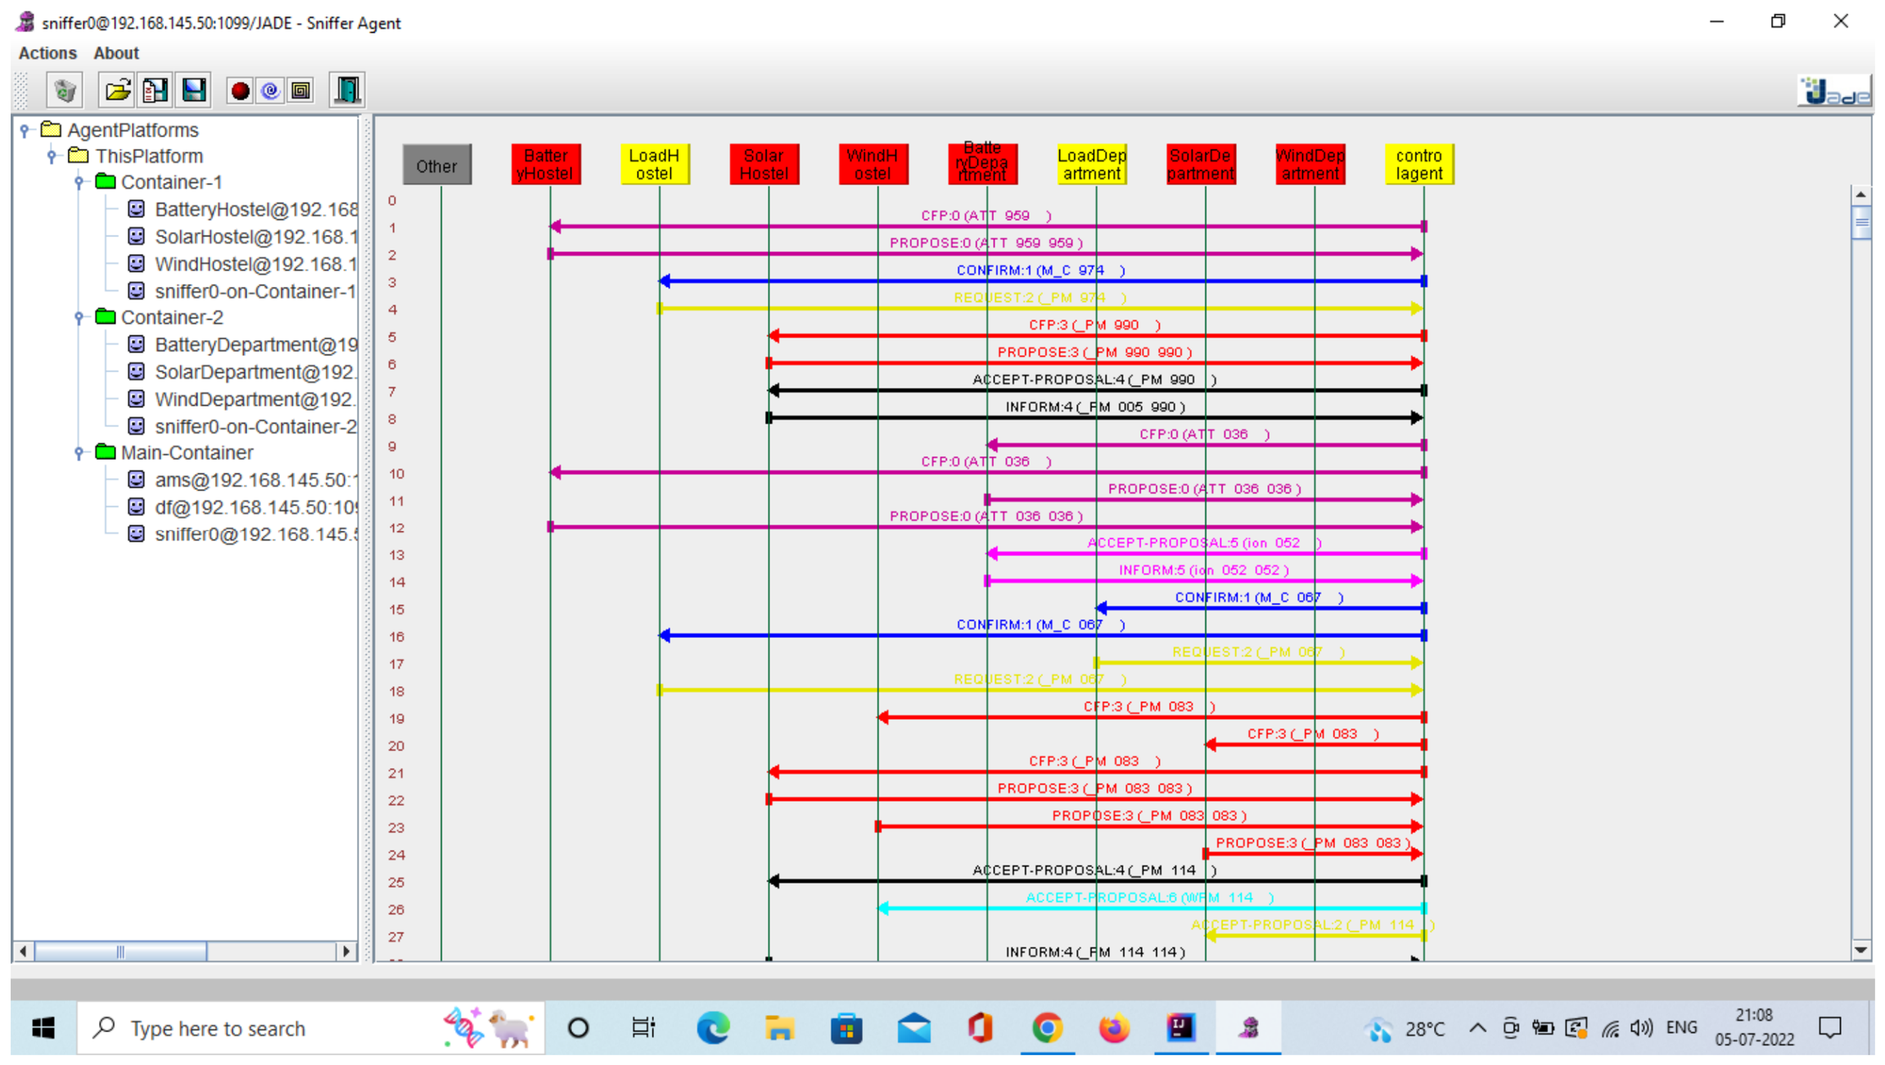Screen dimensions: 1885x1065
Task: Click the message canvas scroll-down arrow
Action: click(1860, 950)
